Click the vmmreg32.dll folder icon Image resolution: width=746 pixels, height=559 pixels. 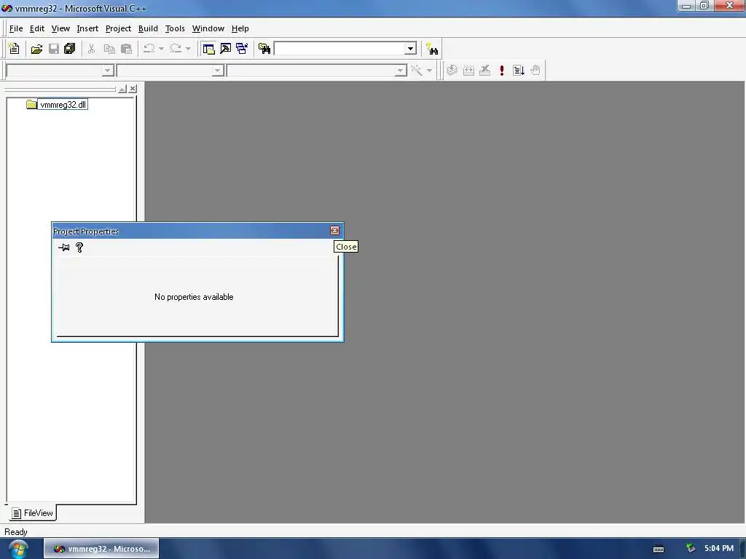point(31,105)
